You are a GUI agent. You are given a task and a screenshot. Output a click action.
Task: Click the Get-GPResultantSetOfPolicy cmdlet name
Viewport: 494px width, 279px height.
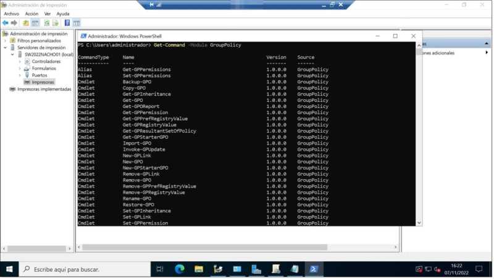[x=159, y=131]
